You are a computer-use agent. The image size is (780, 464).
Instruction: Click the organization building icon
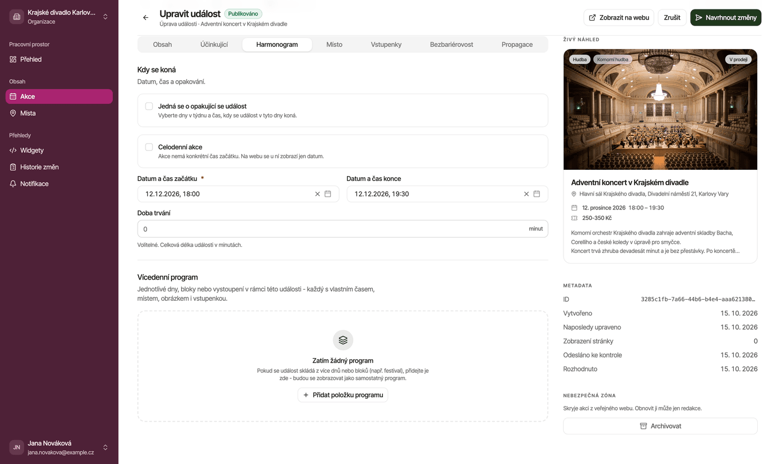pyautogui.click(x=17, y=17)
